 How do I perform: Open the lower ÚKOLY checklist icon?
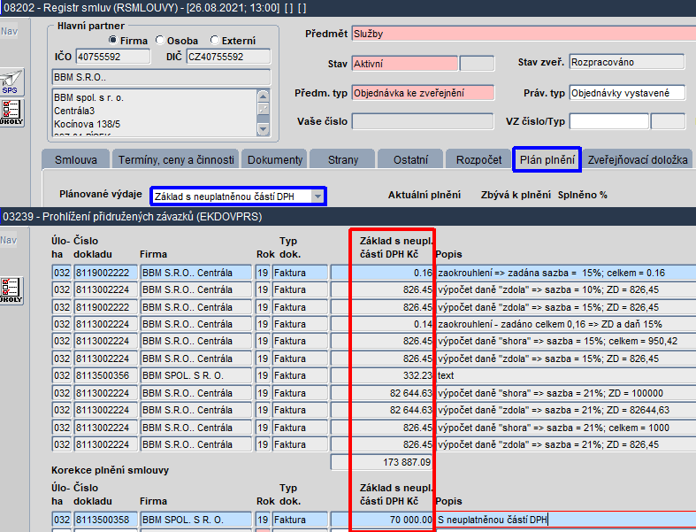[x=11, y=290]
